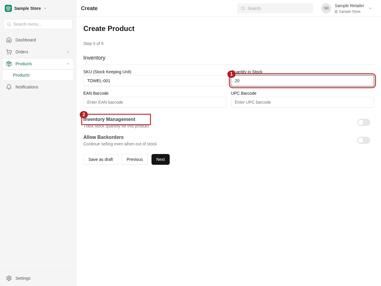Screen dimensions: 381x286
Task: Click the Quantity in Stock field
Action: coord(302,81)
